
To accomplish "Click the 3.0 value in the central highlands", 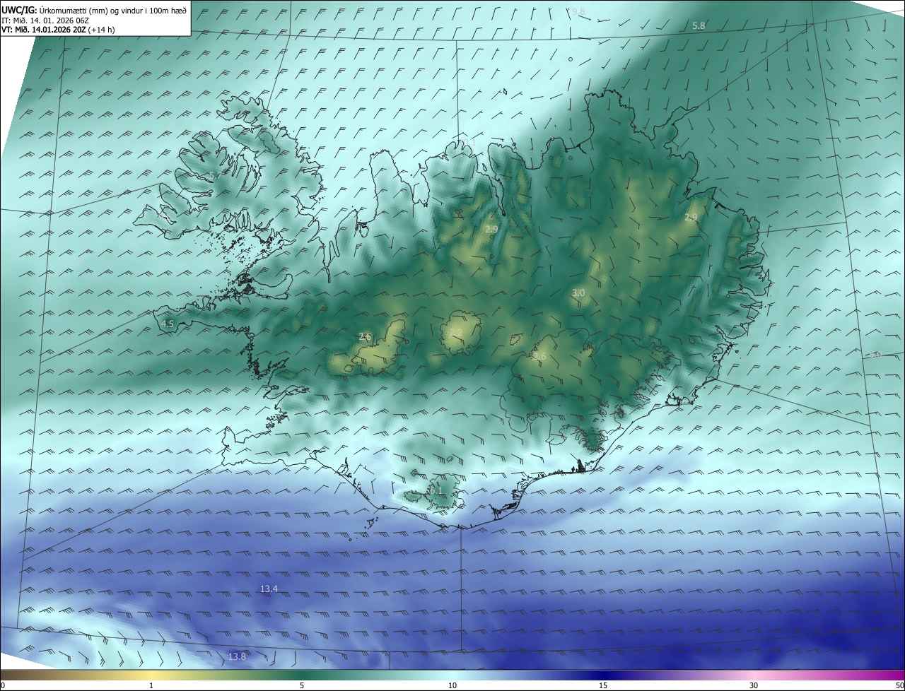I will point(578,293).
